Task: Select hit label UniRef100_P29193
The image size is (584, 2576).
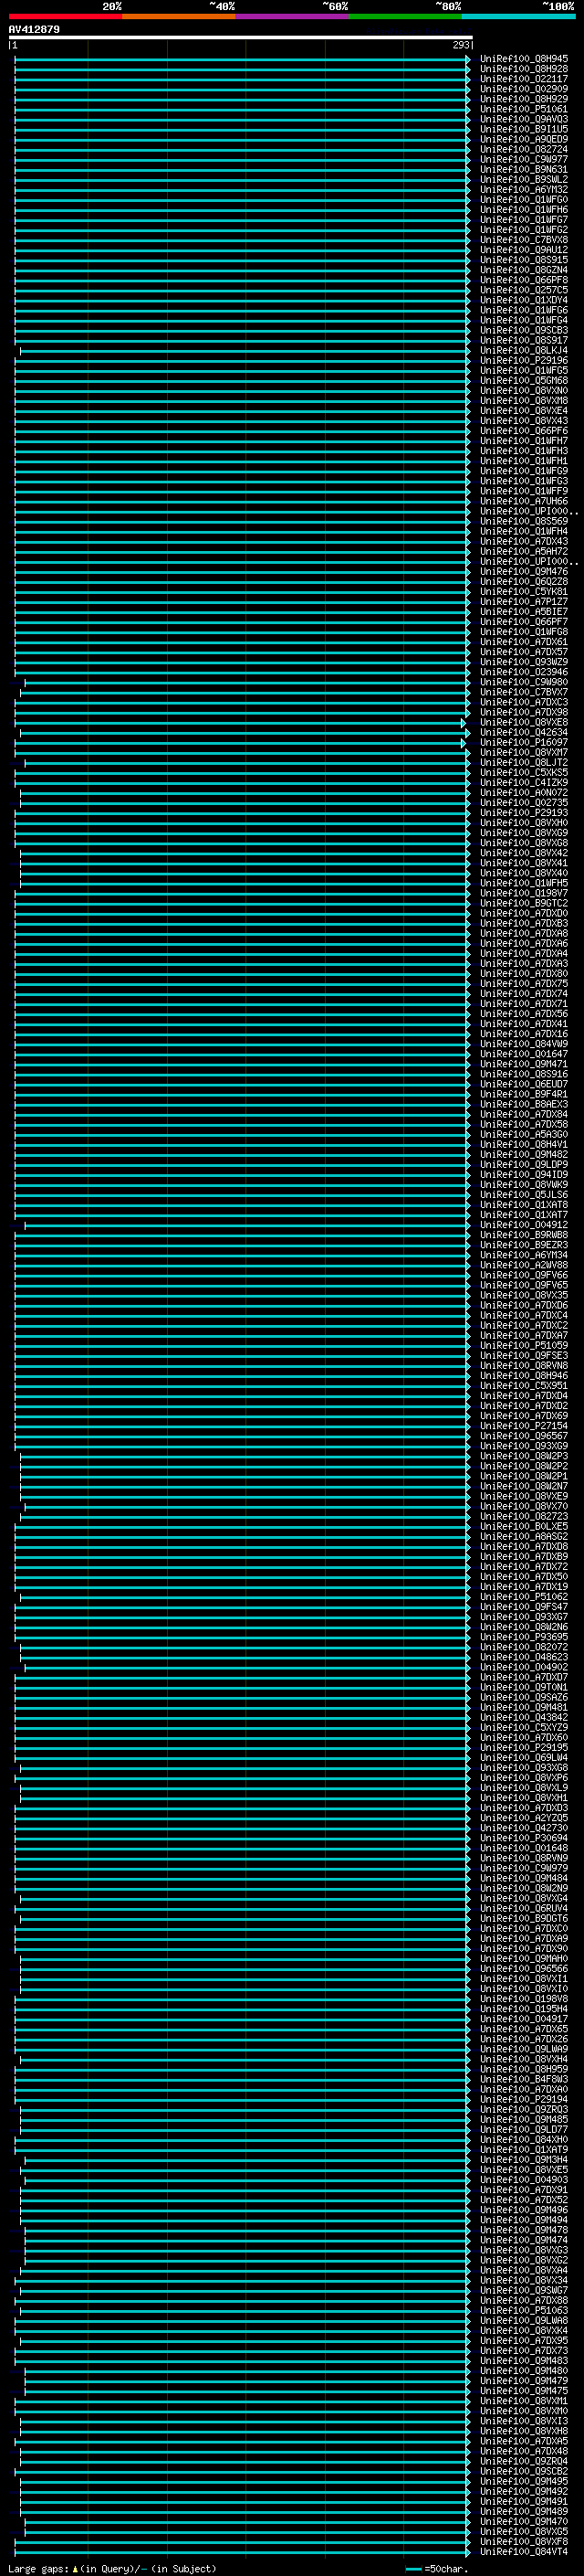Action: click(x=524, y=812)
